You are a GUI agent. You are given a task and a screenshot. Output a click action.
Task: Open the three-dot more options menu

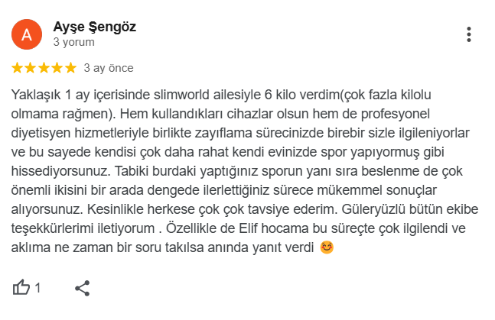coord(469,34)
